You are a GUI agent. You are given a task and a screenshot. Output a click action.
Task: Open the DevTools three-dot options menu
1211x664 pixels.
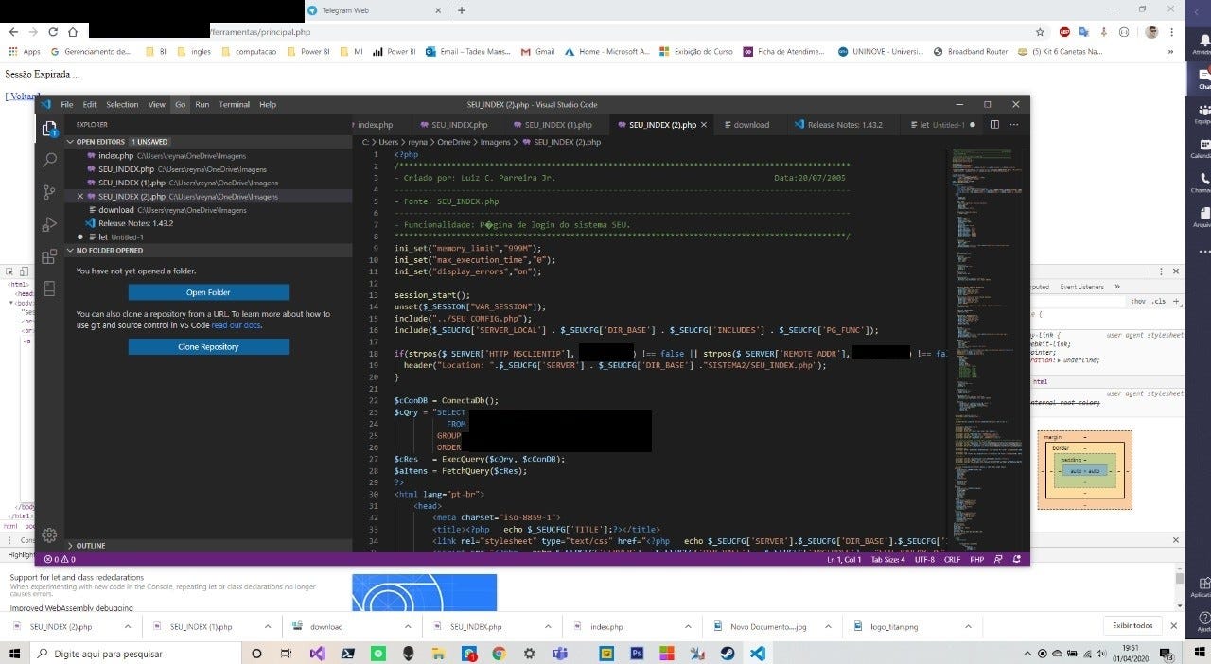1160,271
